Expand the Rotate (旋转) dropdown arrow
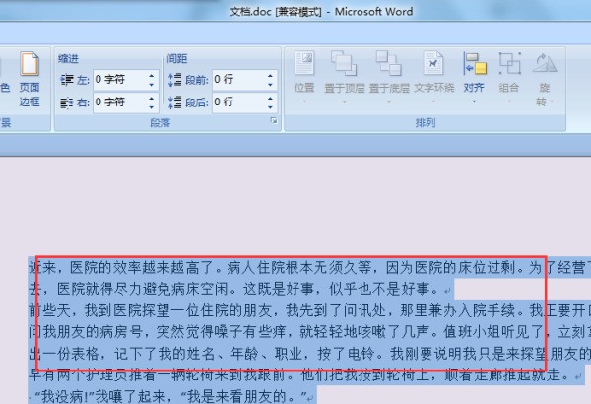The width and height of the screenshot is (591, 404). (x=552, y=101)
